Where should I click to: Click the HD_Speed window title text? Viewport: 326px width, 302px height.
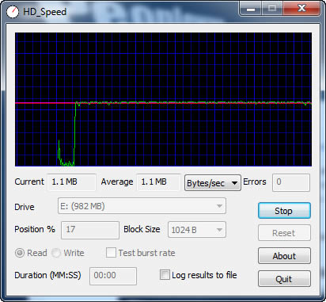pyautogui.click(x=44, y=12)
